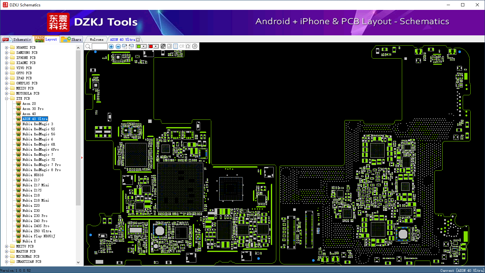The width and height of the screenshot is (485, 273).
Task: Select the AXON 40 Ultra document tab
Action: 122,40
